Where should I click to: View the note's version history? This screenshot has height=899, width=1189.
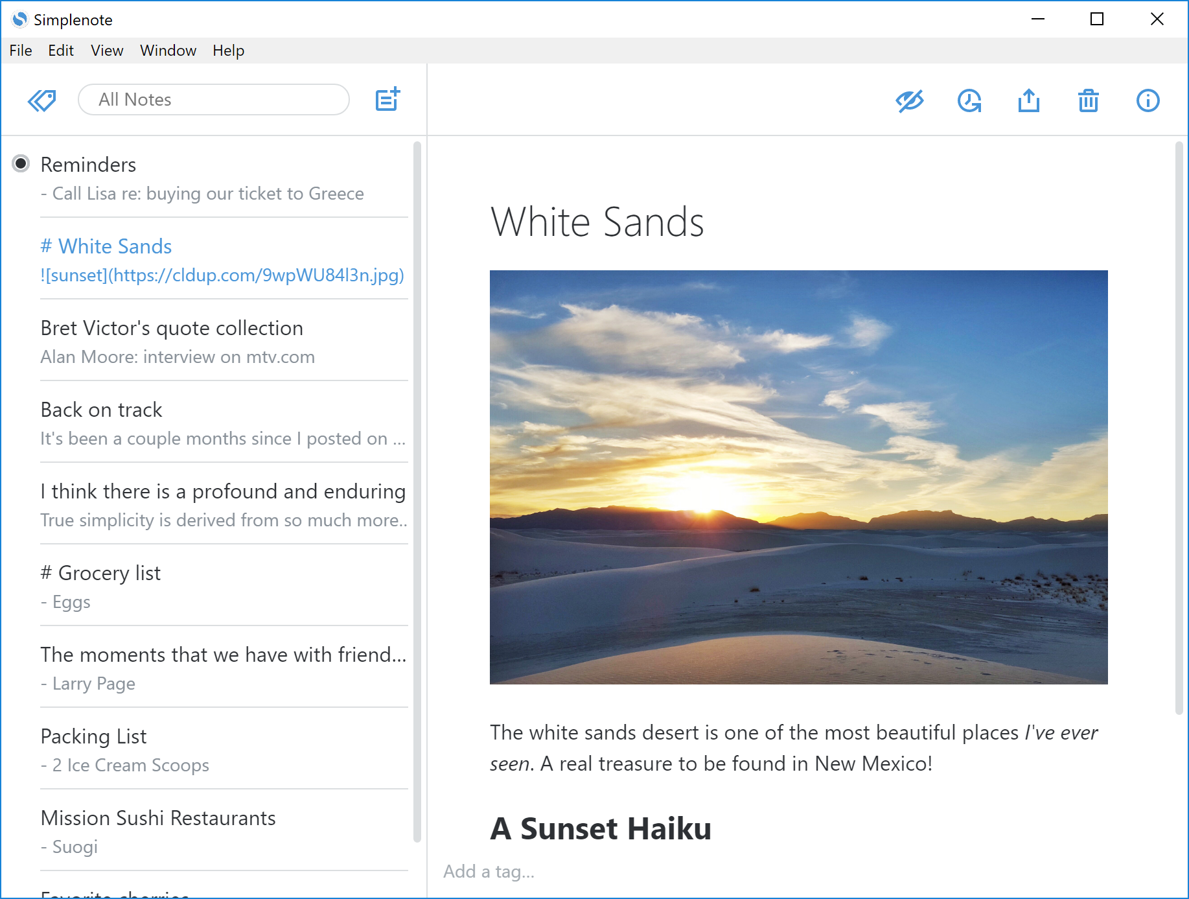(968, 100)
